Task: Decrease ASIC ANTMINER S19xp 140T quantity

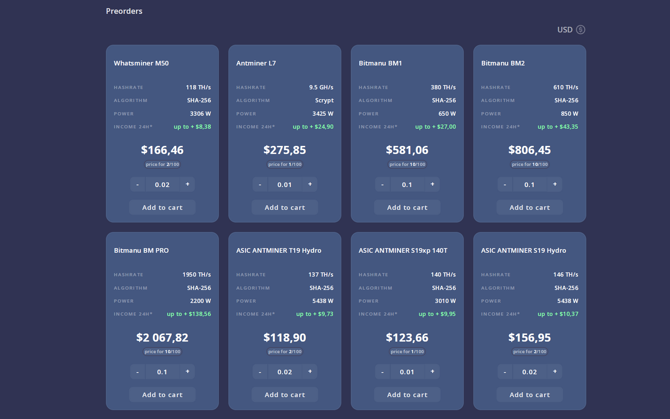Action: [x=382, y=372]
